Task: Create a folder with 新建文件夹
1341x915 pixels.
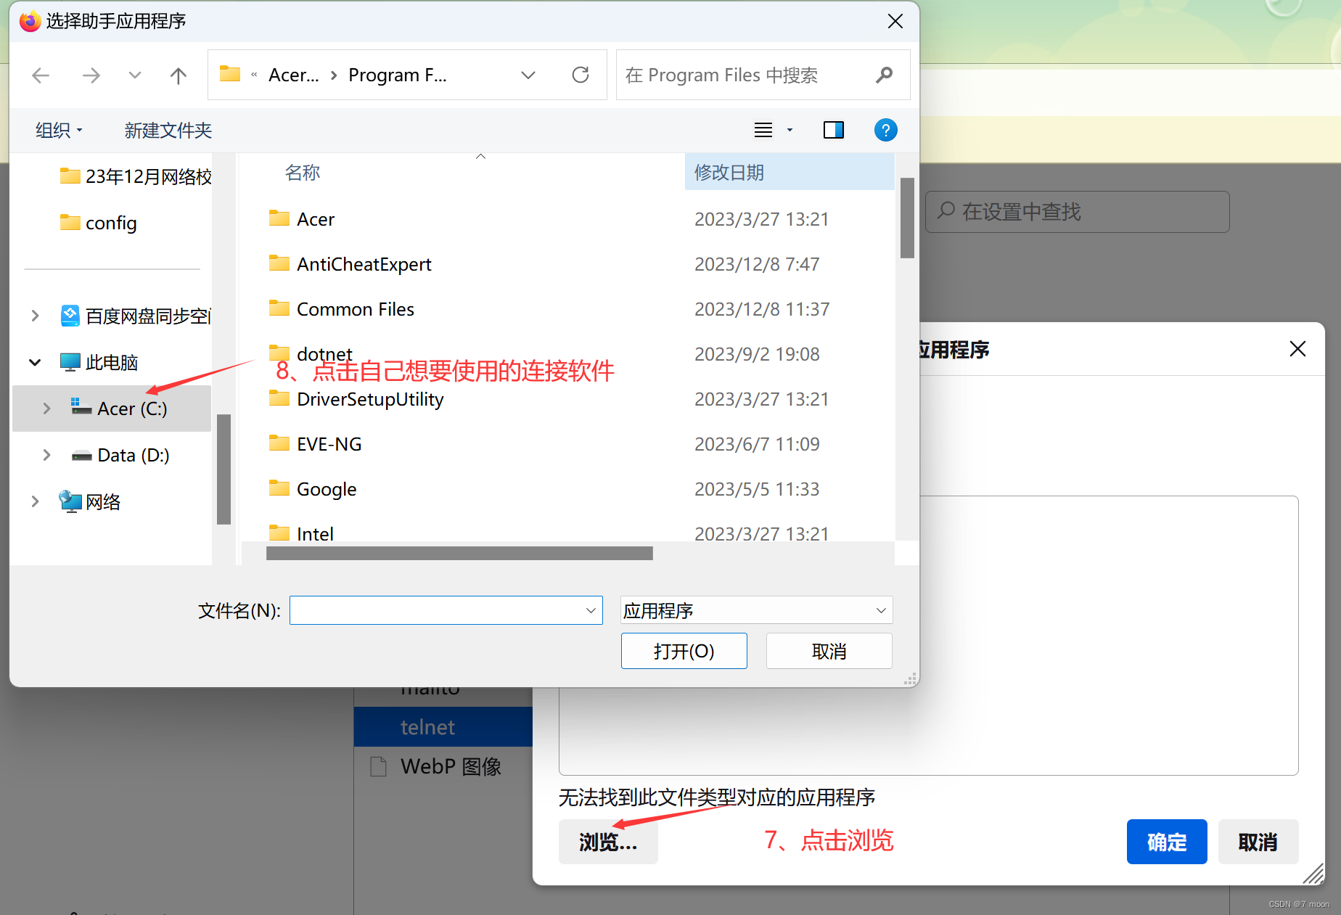Action: coord(168,131)
